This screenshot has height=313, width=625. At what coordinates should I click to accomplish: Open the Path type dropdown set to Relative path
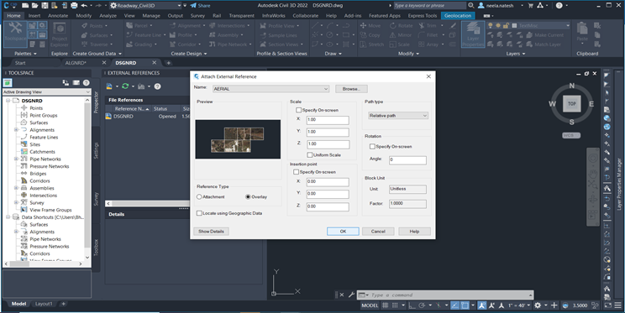(398, 116)
